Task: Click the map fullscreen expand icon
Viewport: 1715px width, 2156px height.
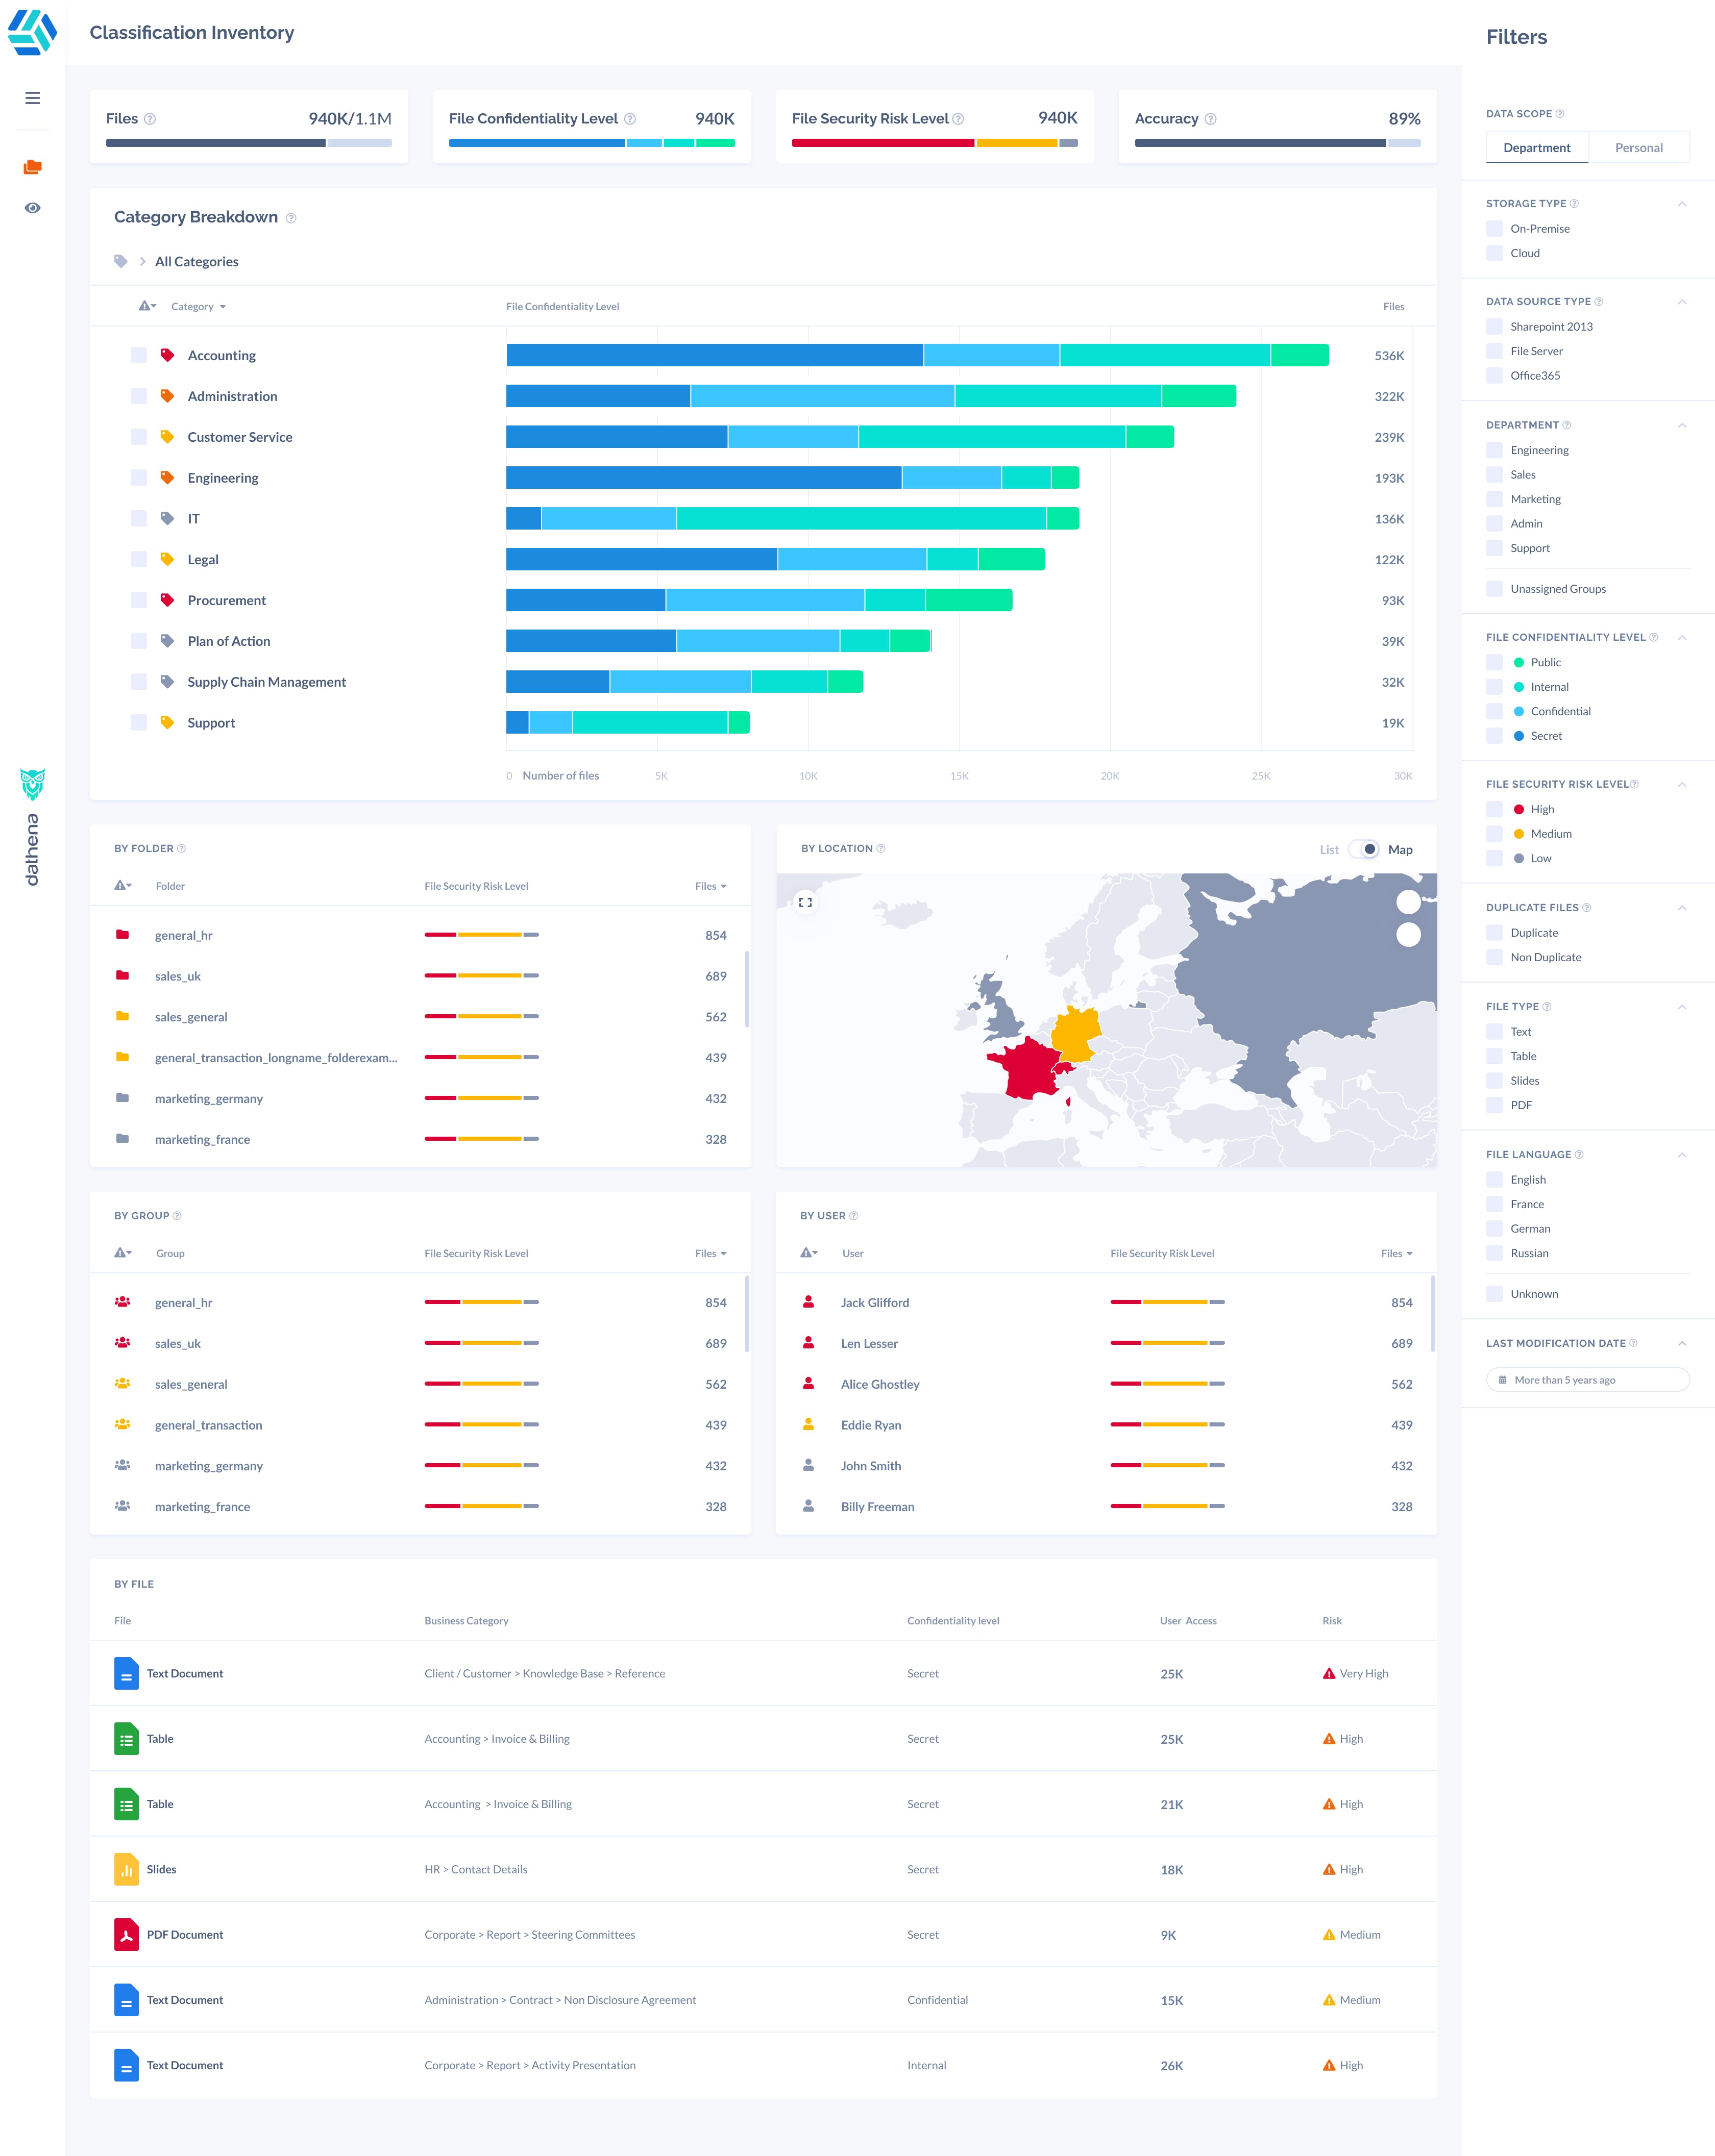Action: click(x=805, y=902)
